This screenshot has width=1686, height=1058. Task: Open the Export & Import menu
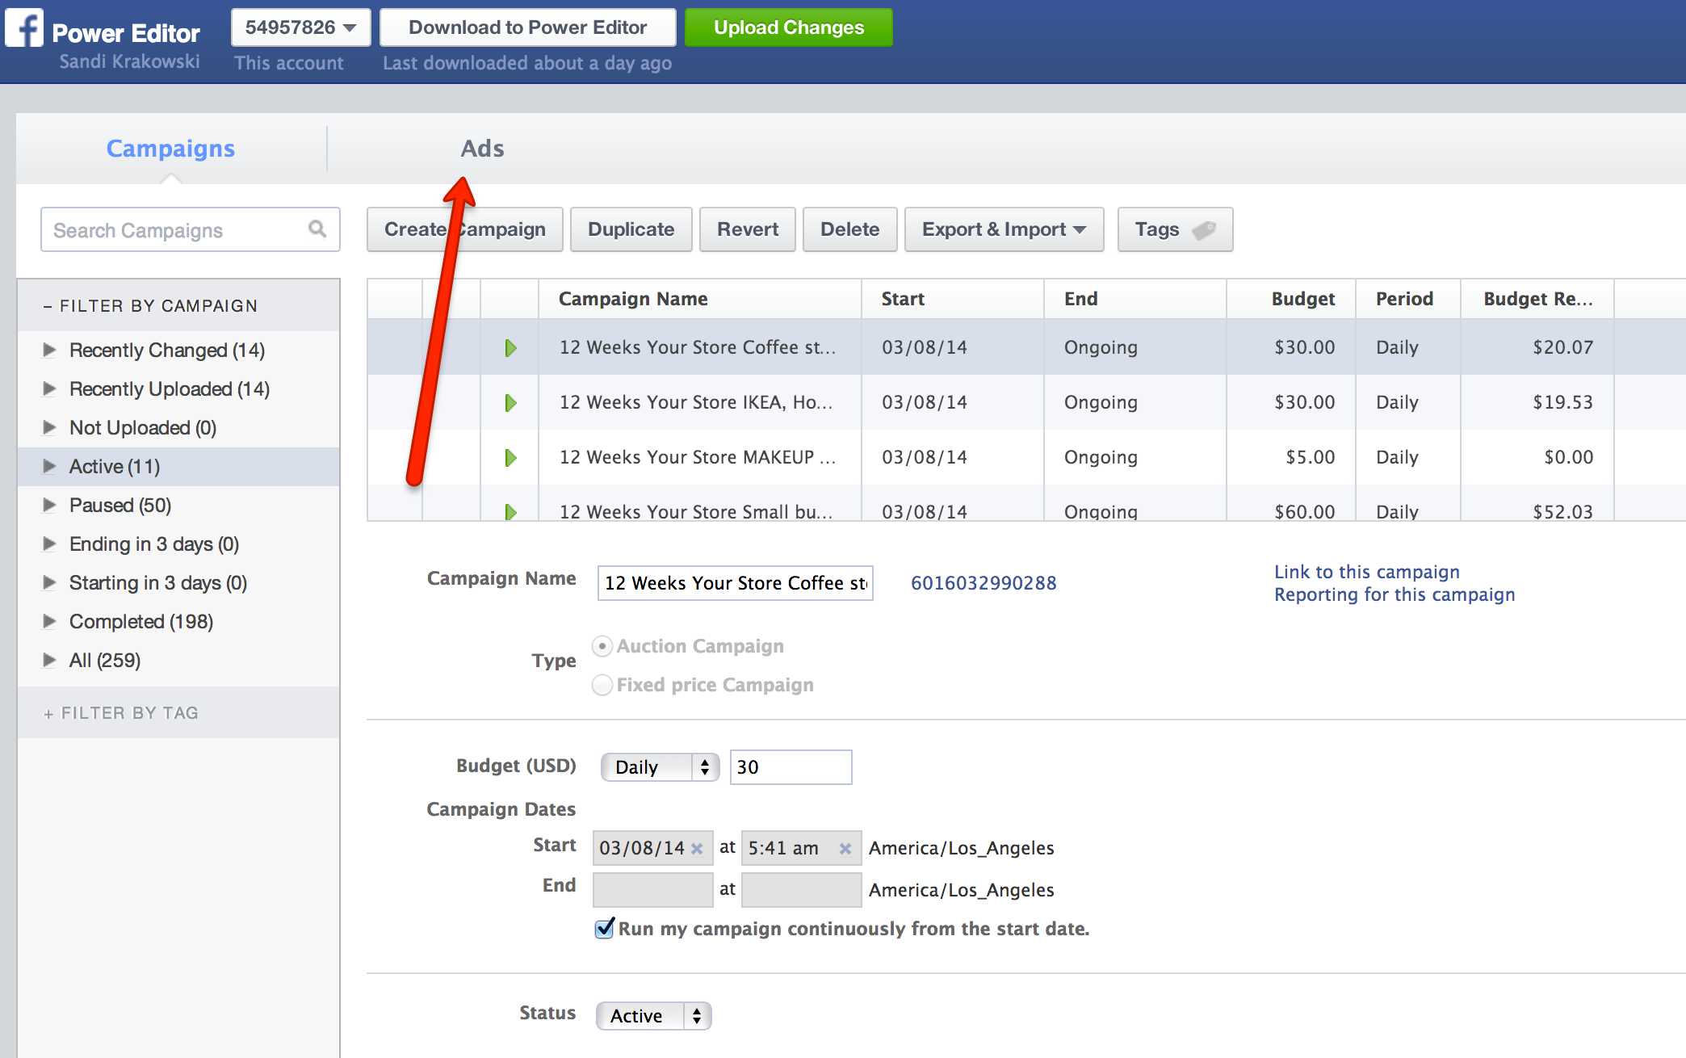click(1003, 229)
